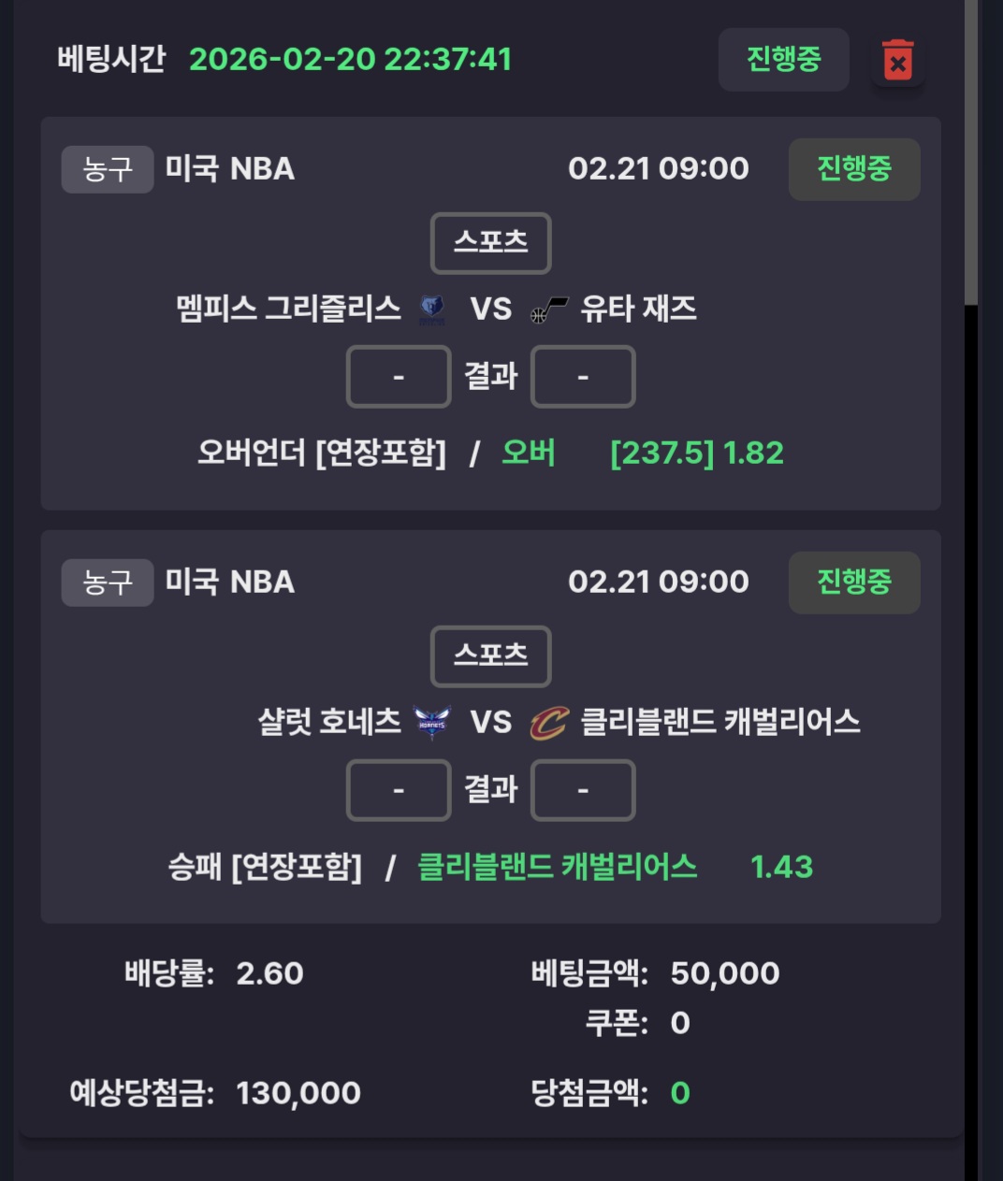This screenshot has height=1181, width=1003.
Task: Click 농구 label in the first bet card
Action: tap(108, 169)
